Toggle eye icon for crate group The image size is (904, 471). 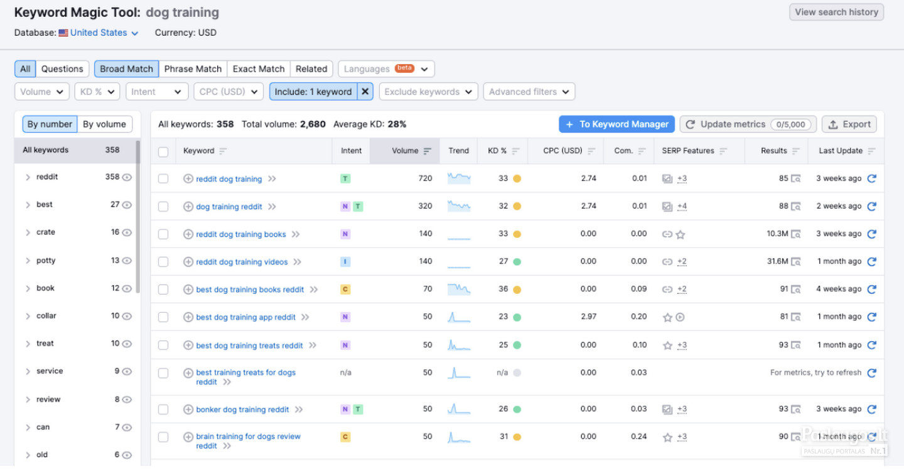[127, 232]
